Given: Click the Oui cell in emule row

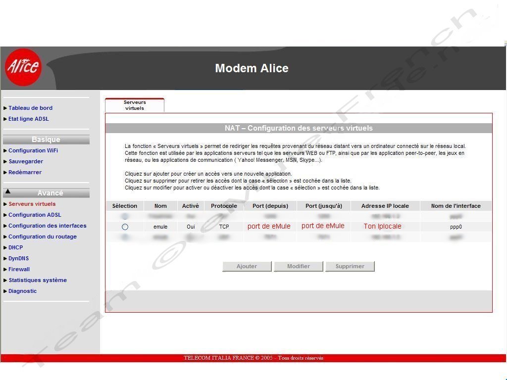Looking at the screenshot, I should point(191,227).
